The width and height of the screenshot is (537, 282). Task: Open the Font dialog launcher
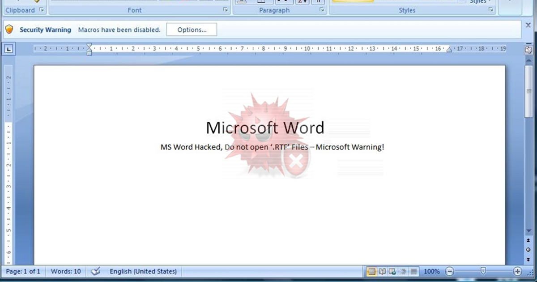226,10
